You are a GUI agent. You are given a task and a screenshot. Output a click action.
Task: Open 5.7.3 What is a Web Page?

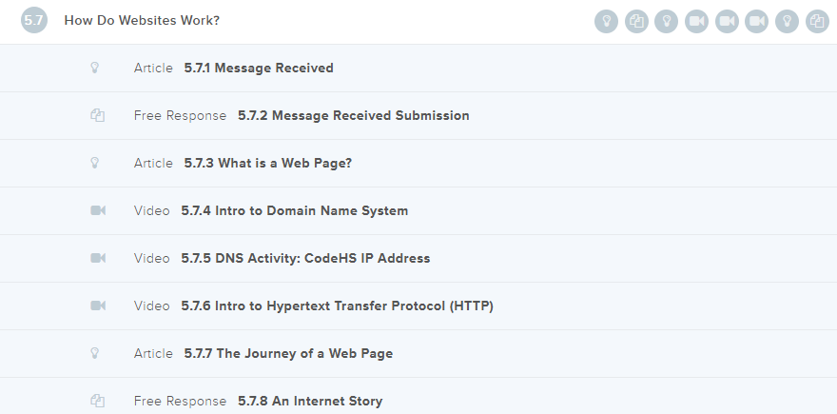pos(267,163)
